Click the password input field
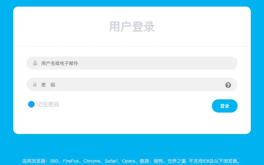 pos(132,85)
